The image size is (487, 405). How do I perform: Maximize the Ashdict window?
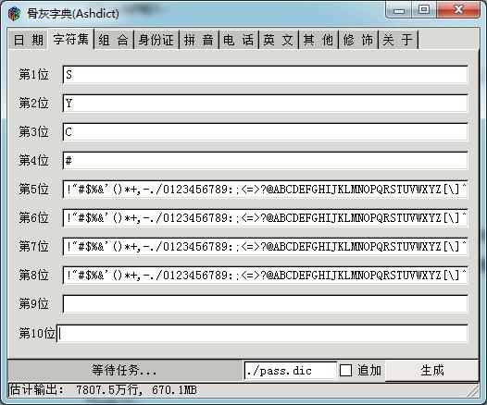click(424, 9)
